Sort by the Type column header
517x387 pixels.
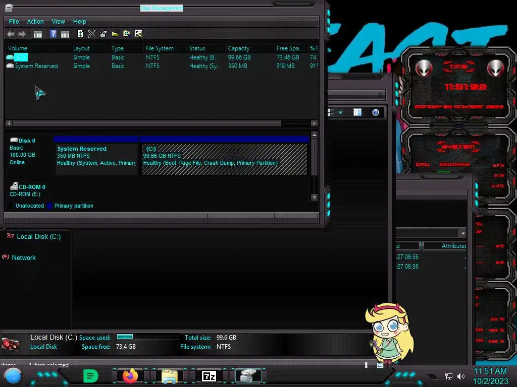pos(126,48)
